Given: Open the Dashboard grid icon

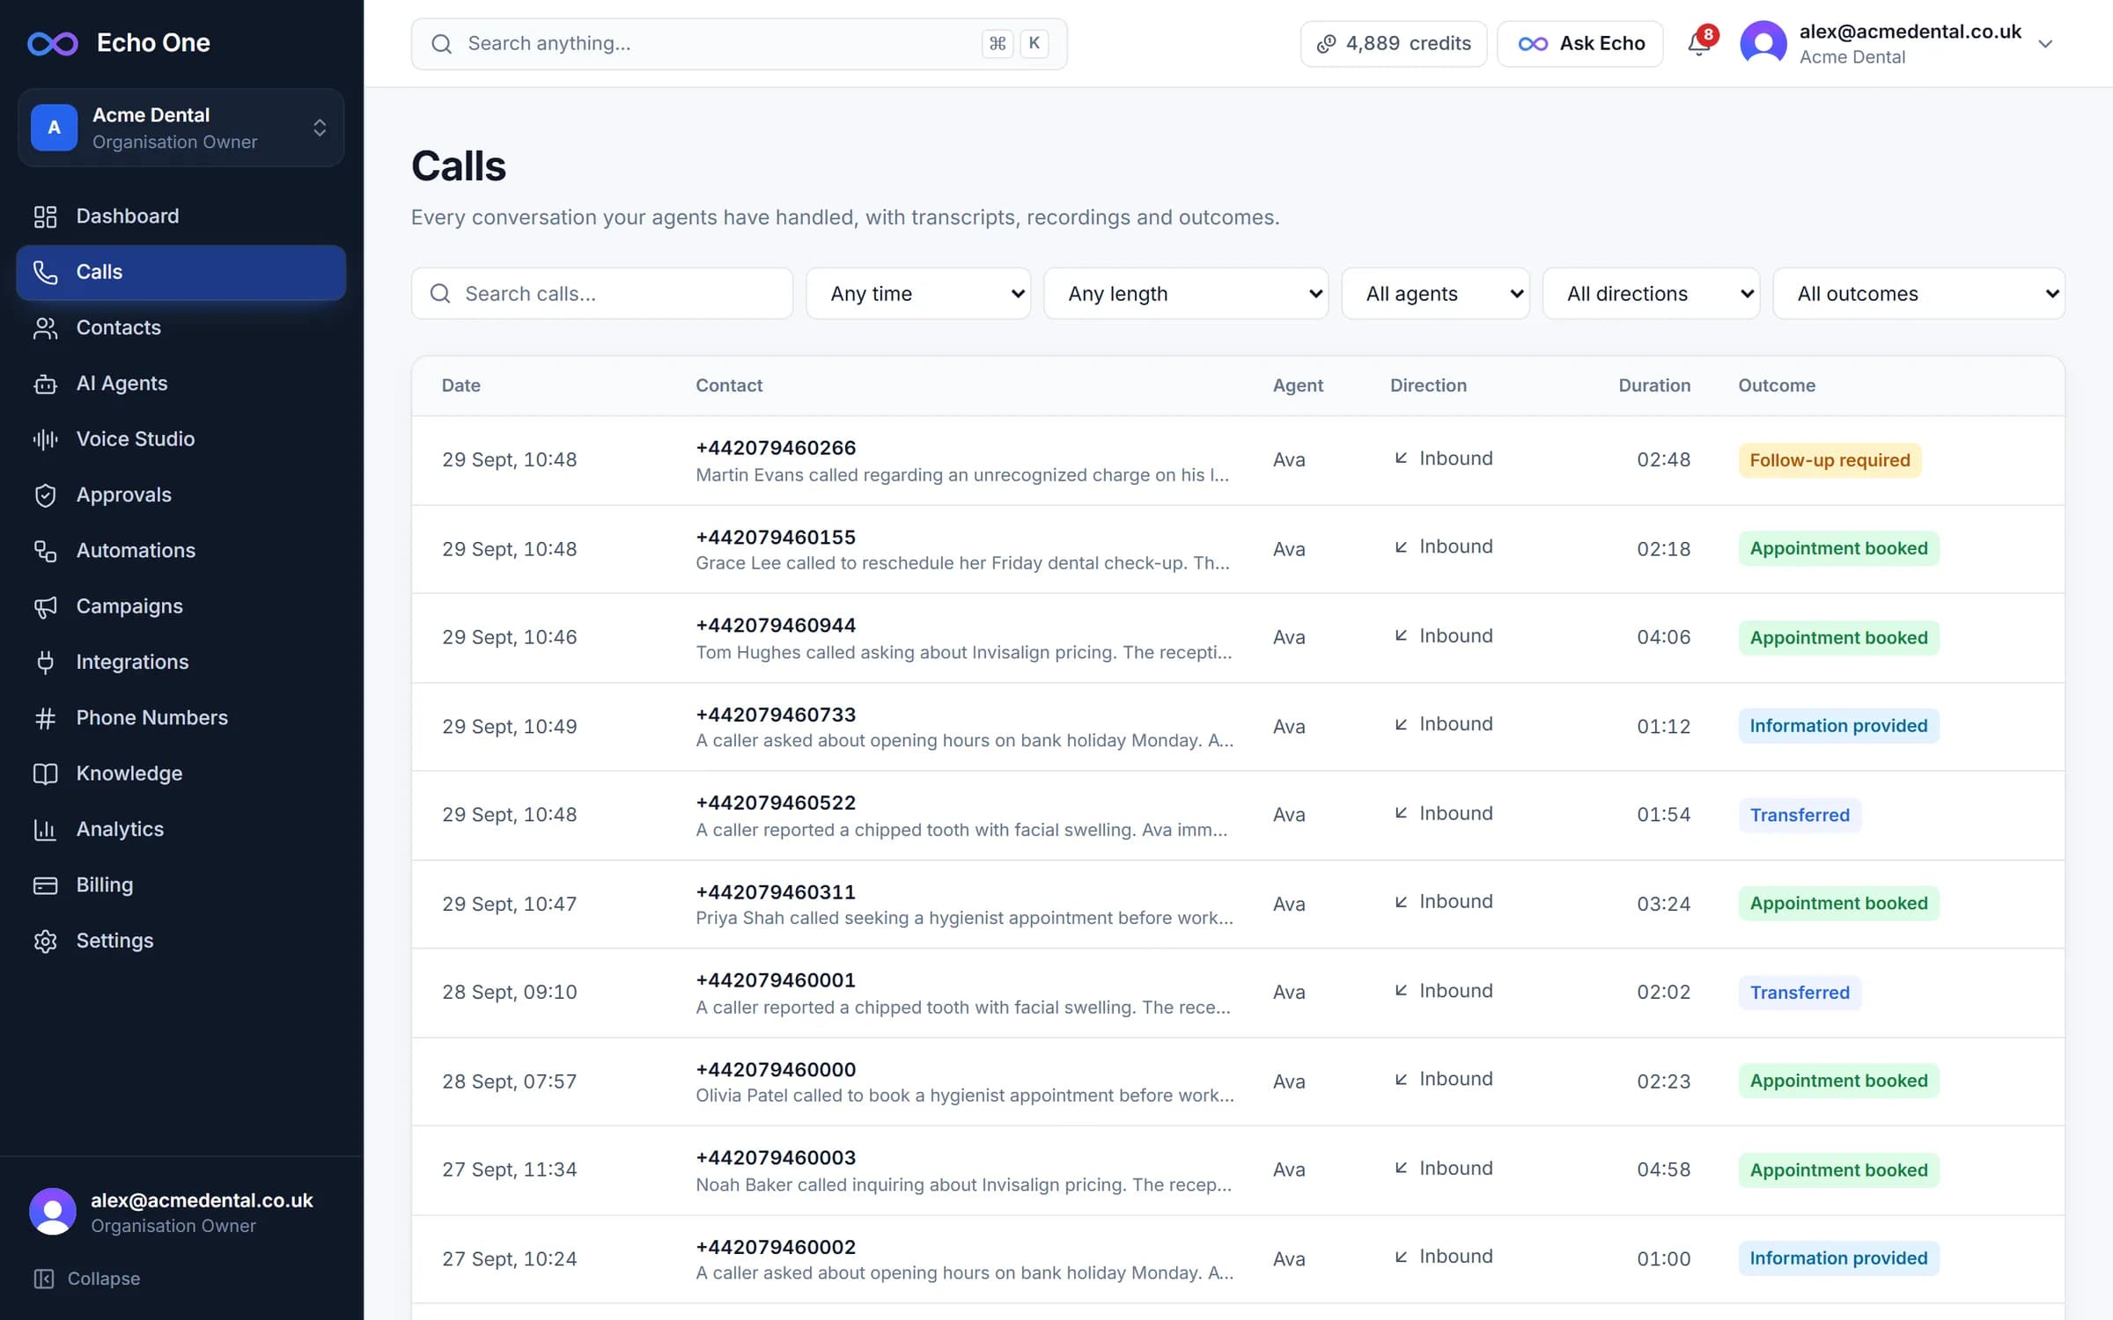Looking at the screenshot, I should click(x=45, y=216).
